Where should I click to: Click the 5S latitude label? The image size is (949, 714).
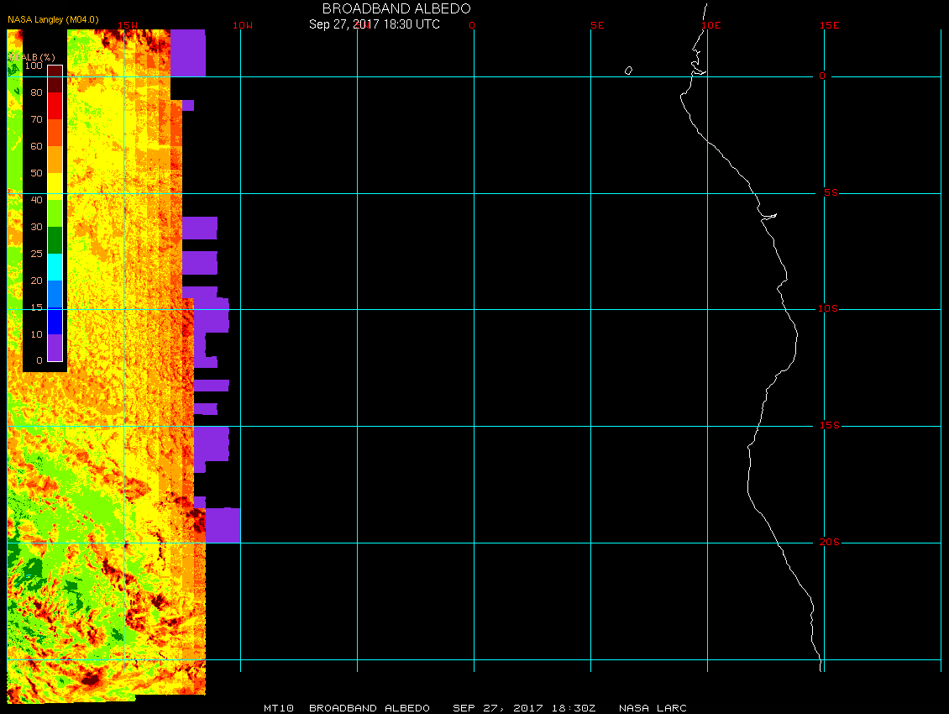pyautogui.click(x=830, y=193)
